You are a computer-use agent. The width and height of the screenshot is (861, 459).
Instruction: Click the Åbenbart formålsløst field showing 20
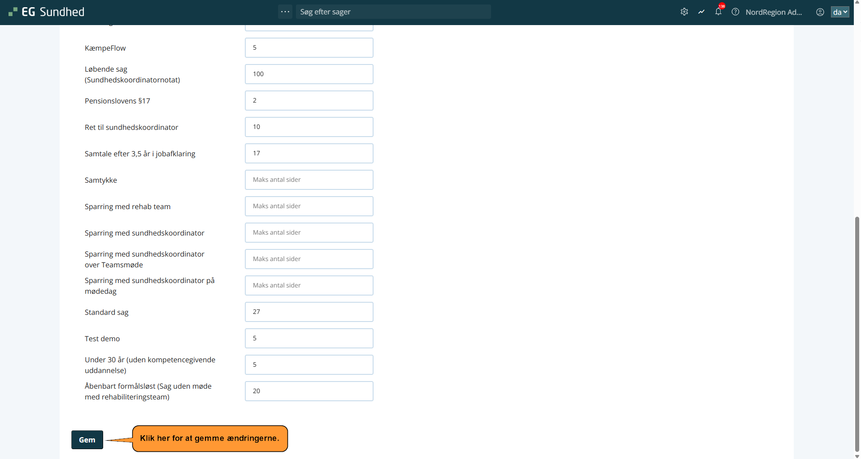(x=309, y=391)
